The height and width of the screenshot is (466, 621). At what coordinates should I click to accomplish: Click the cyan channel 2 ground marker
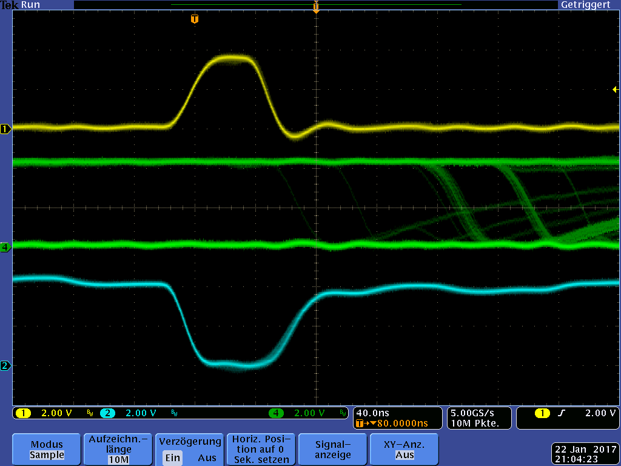5,365
